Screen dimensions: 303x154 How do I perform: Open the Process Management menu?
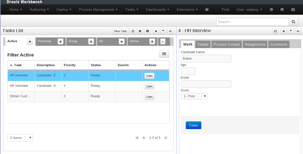[x=98, y=9]
